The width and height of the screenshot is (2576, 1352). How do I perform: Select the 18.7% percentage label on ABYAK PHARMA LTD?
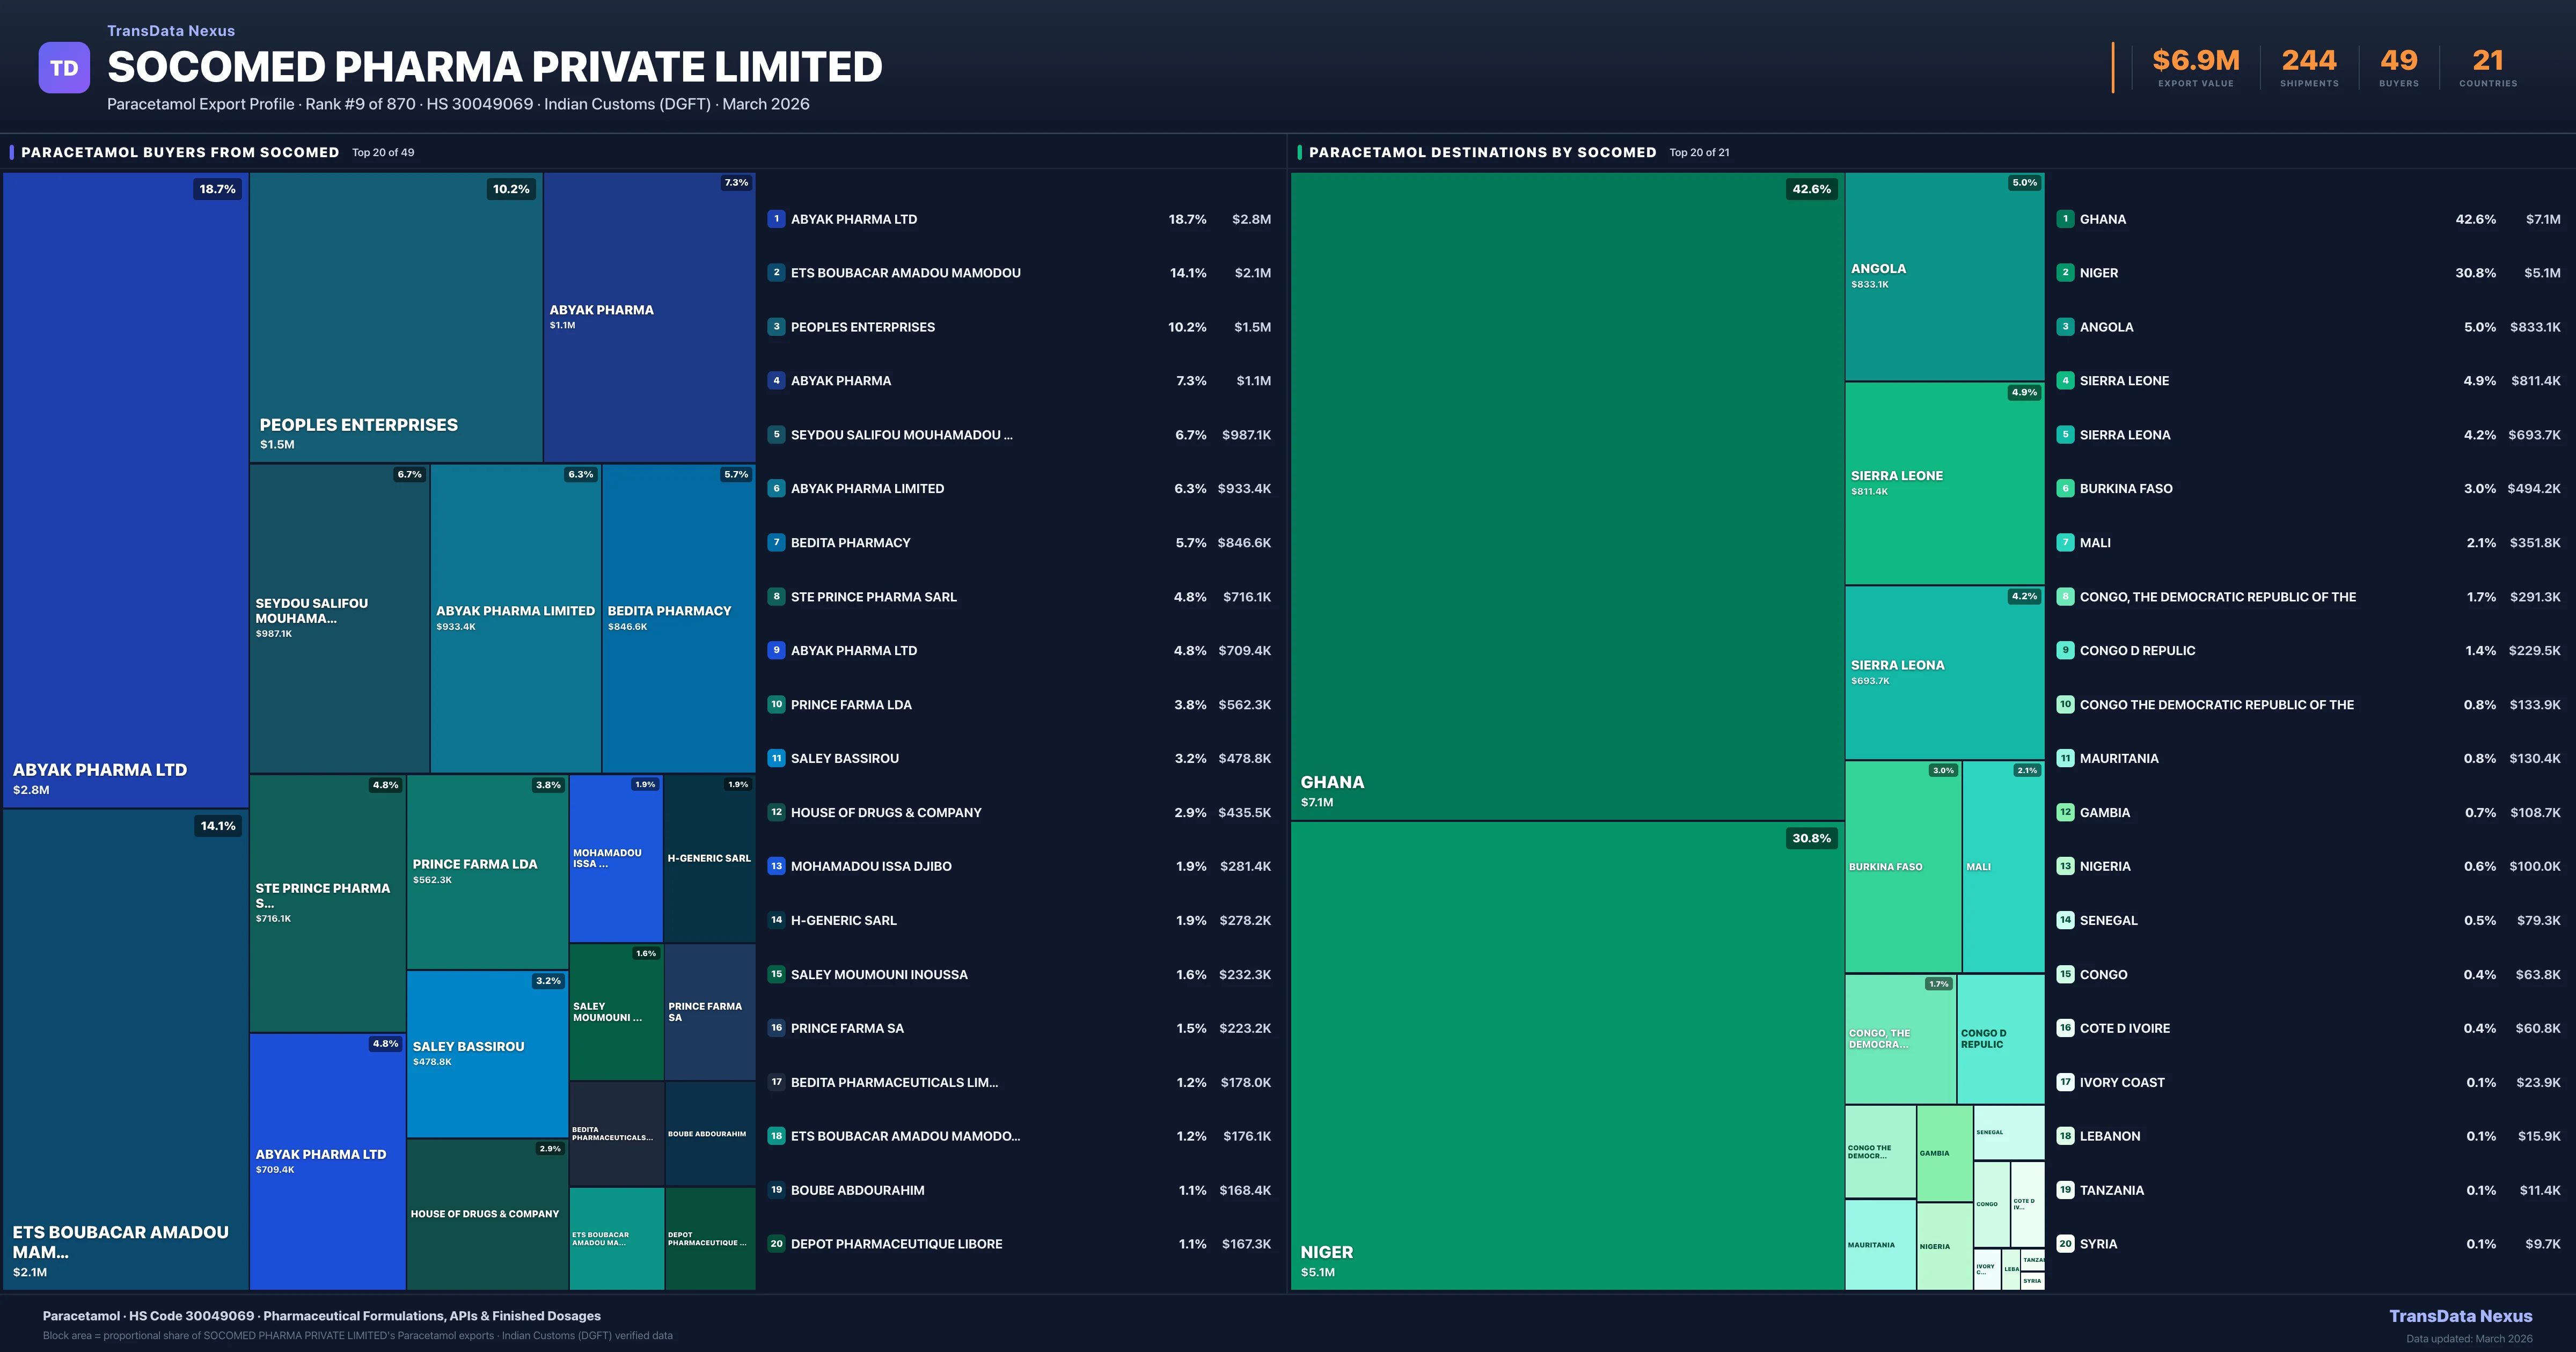tap(217, 188)
